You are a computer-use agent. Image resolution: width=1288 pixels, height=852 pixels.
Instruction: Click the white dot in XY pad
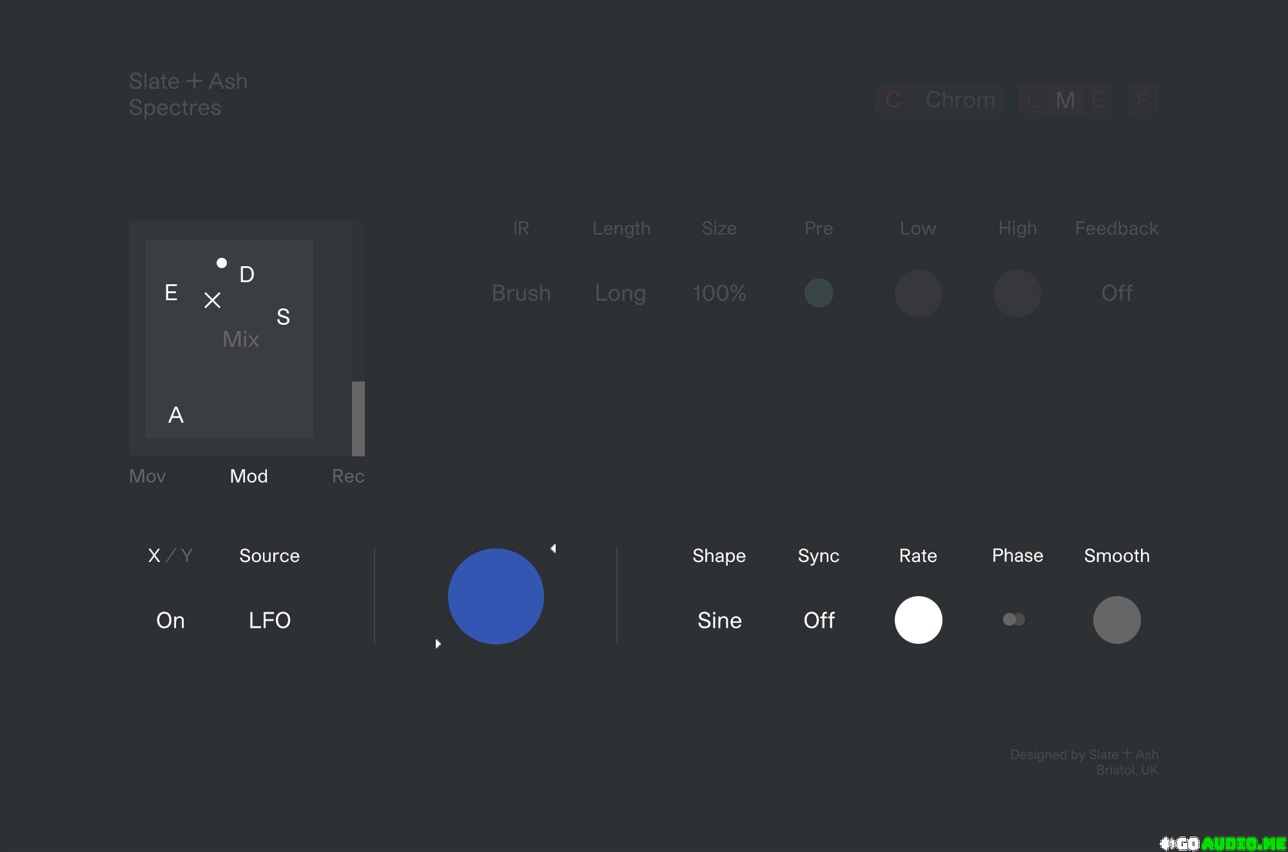coord(222,263)
